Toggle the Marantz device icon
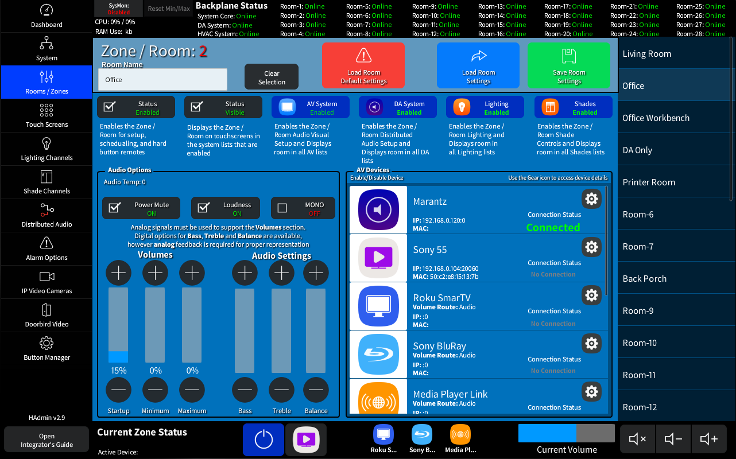The height and width of the screenshot is (459, 736). pos(378,209)
